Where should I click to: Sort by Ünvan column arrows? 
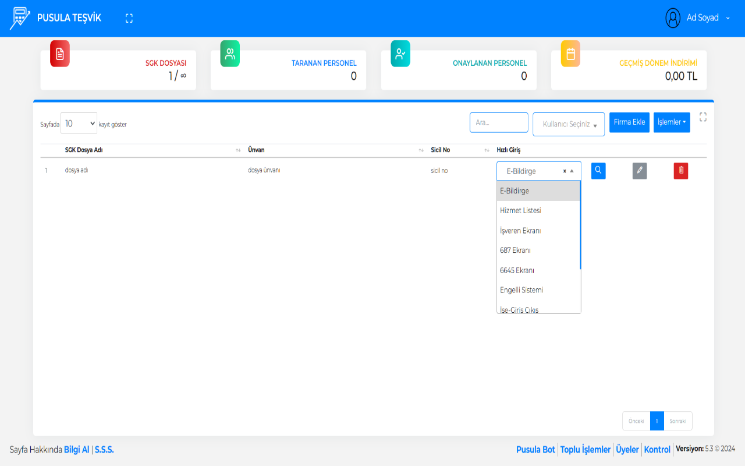click(421, 151)
